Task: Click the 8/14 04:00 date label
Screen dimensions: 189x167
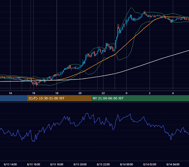Action: [173, 164]
